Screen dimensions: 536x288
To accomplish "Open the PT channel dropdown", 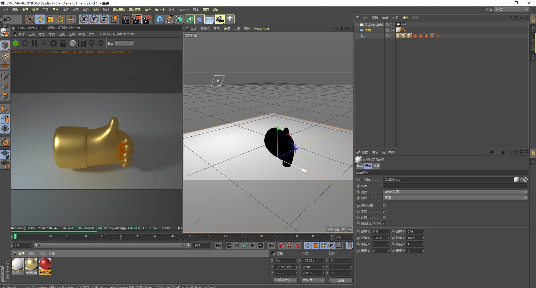I will click(x=125, y=43).
